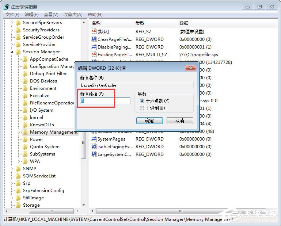Click the Memory Management folder icon
The image size is (281, 226).
(x=25, y=132)
